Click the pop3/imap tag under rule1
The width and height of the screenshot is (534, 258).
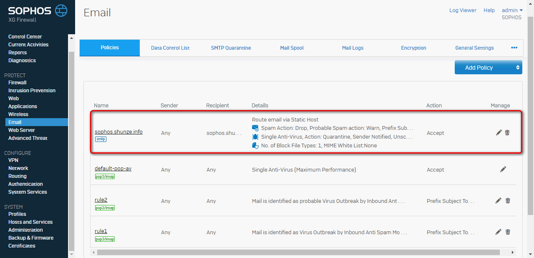click(x=105, y=239)
